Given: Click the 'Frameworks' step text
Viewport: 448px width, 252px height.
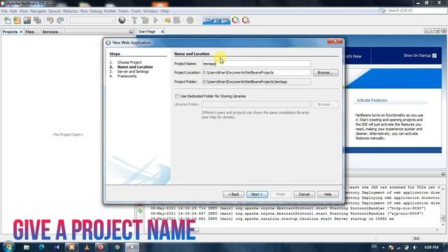Looking at the screenshot, I should tap(127, 76).
